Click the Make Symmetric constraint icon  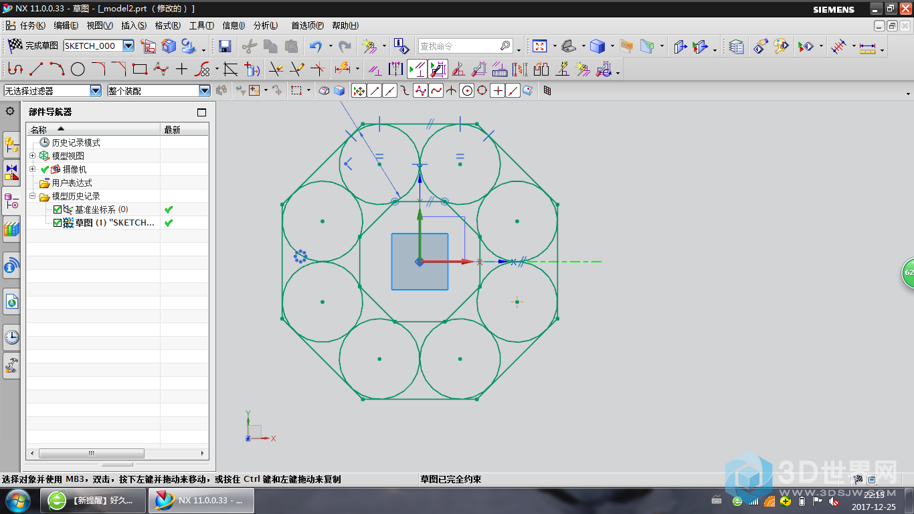click(x=396, y=69)
